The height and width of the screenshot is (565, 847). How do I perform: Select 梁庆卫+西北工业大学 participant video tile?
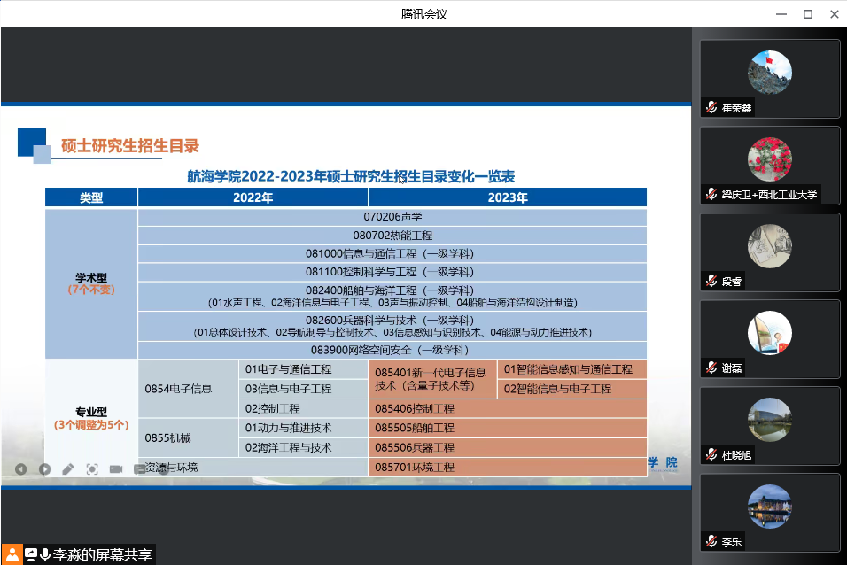[x=769, y=166]
